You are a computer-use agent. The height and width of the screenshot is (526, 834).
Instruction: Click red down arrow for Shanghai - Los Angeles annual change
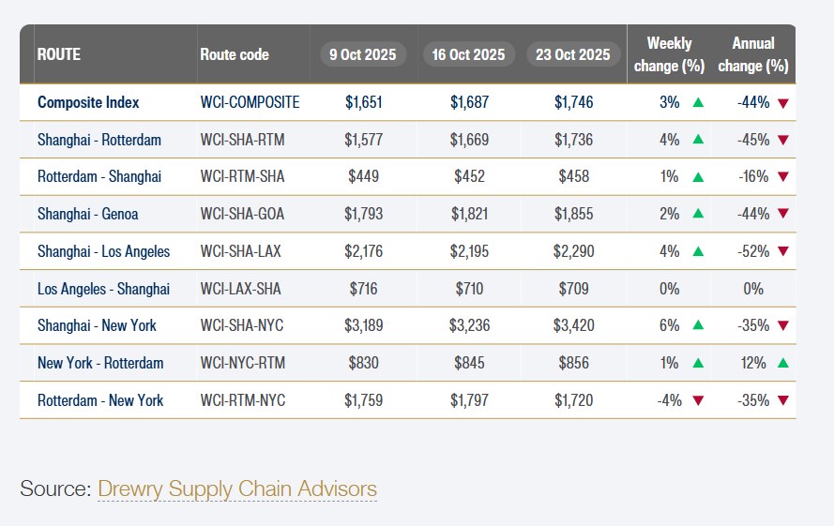click(783, 251)
